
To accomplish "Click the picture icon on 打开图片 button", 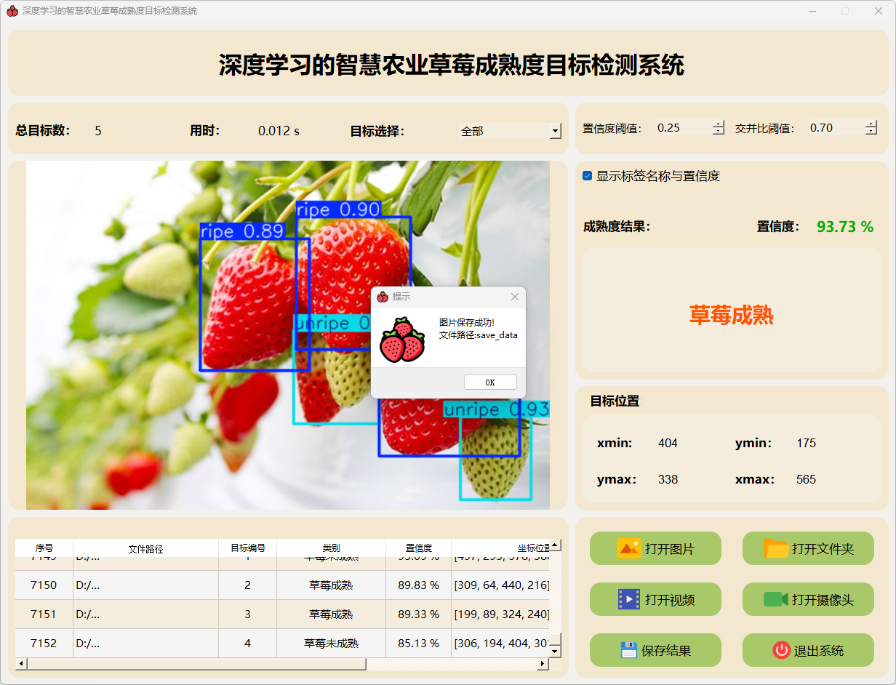I will (x=628, y=548).
